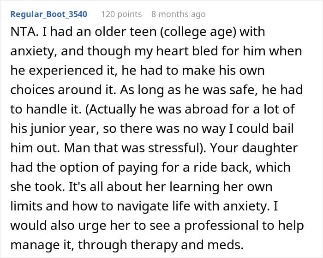Click the 120 points score label
323x258 pixels.
click(121, 14)
